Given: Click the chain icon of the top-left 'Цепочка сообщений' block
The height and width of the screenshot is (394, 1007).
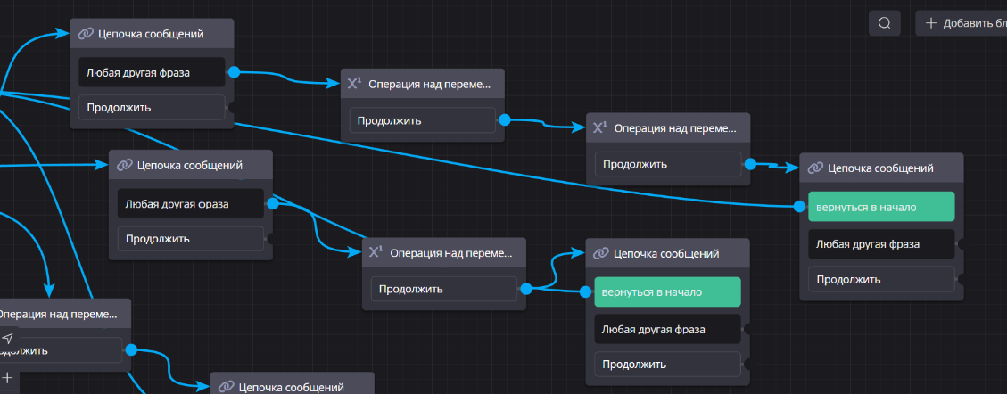Looking at the screenshot, I should 86,34.
